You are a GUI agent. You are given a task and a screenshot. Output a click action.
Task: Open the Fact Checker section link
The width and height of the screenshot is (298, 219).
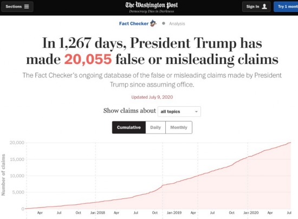point(134,23)
